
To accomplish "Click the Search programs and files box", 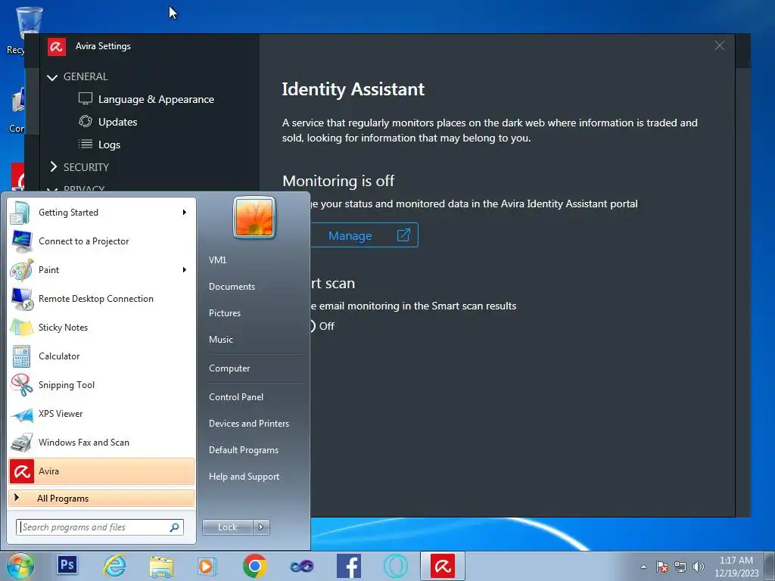I will (100, 527).
